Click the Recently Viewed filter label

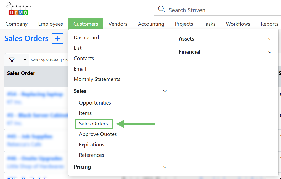point(45,60)
